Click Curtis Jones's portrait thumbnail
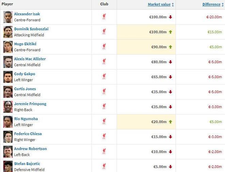This screenshot has width=225, height=172. tap(8, 92)
